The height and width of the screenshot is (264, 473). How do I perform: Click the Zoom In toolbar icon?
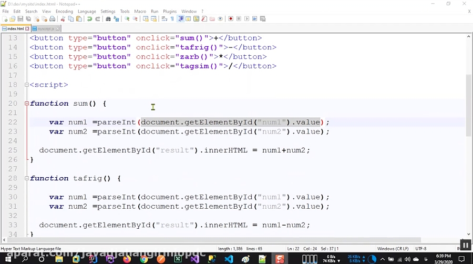[x=127, y=19]
